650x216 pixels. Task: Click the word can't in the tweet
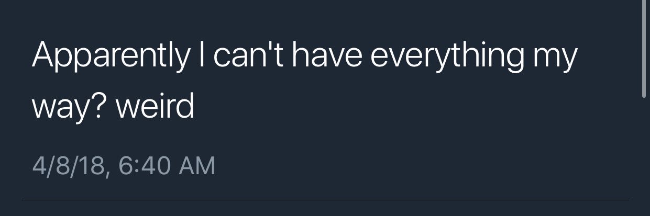tap(246, 55)
